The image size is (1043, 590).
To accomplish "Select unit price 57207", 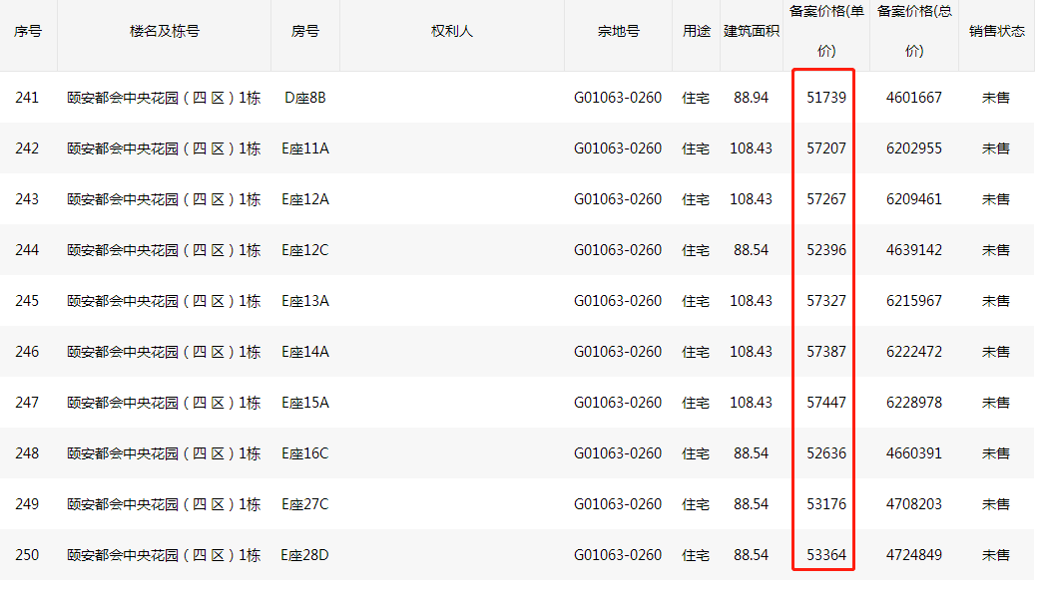I will [x=826, y=148].
